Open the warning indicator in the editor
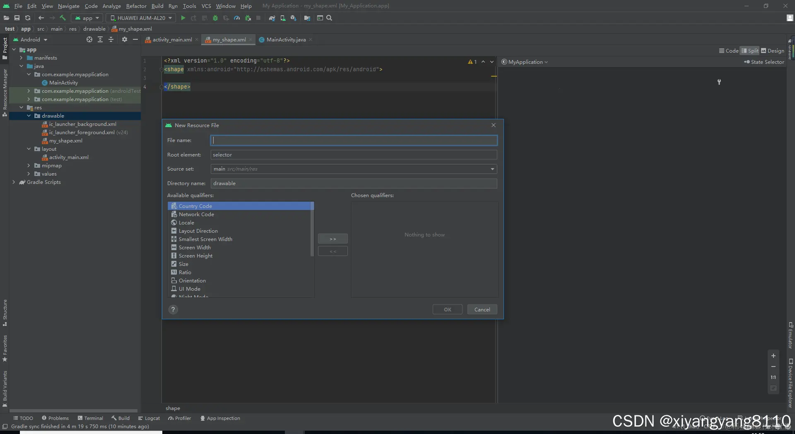This screenshot has width=795, height=434. pyautogui.click(x=472, y=62)
